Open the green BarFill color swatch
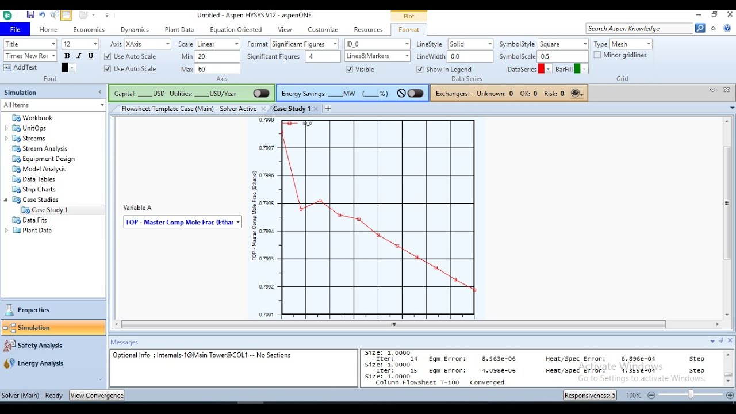This screenshot has width=736, height=414. 577,69
